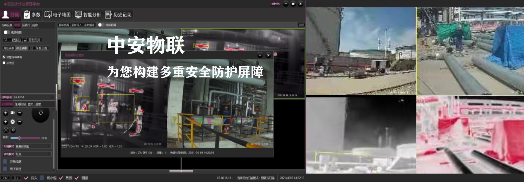
Task: Click the minus button beside the camera icon
Action: tap(20, 113)
